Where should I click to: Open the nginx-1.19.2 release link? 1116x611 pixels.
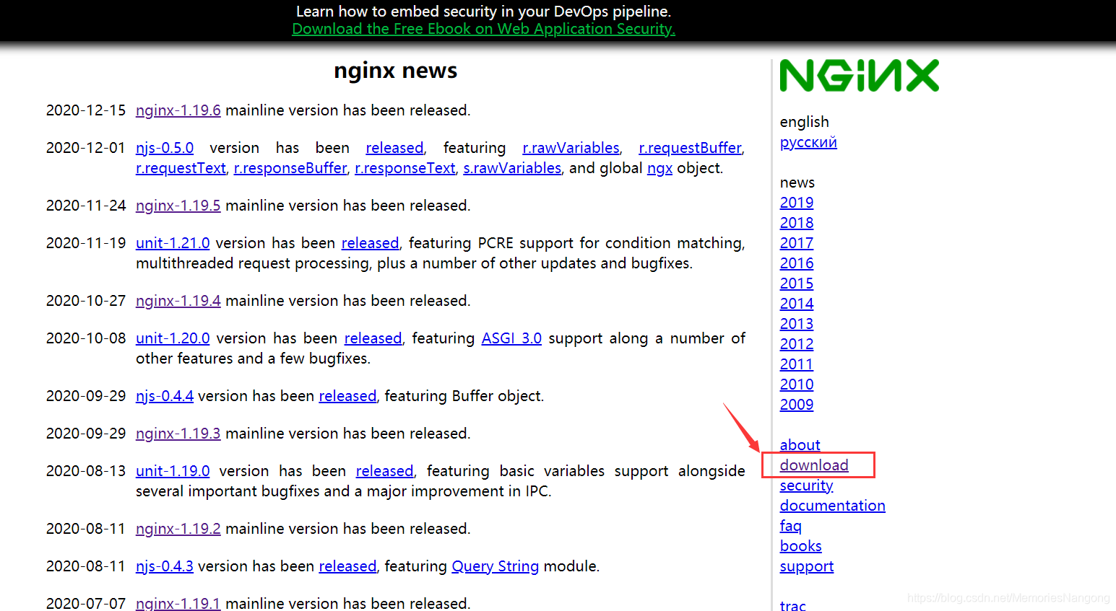click(x=178, y=529)
